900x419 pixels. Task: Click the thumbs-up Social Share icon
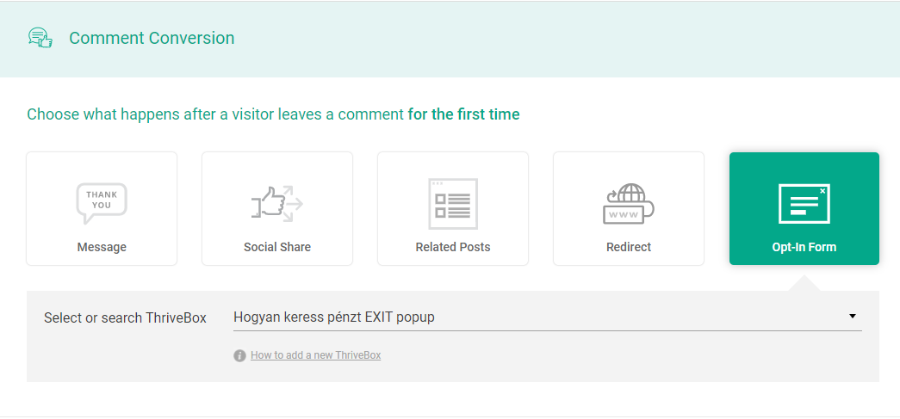[277, 204]
